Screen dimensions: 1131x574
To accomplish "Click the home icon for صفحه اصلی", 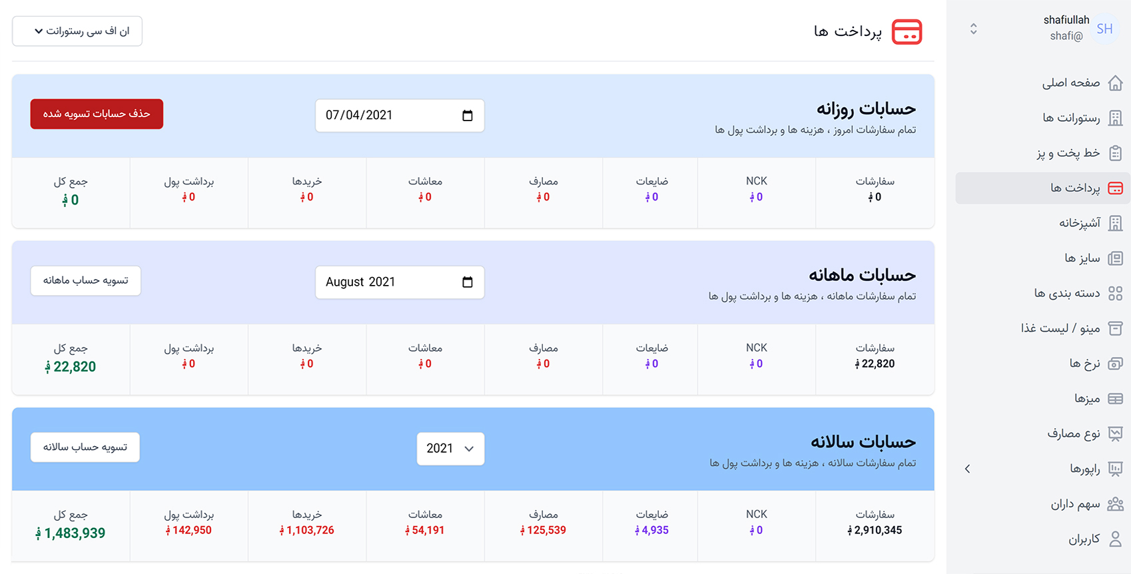I will (1115, 83).
